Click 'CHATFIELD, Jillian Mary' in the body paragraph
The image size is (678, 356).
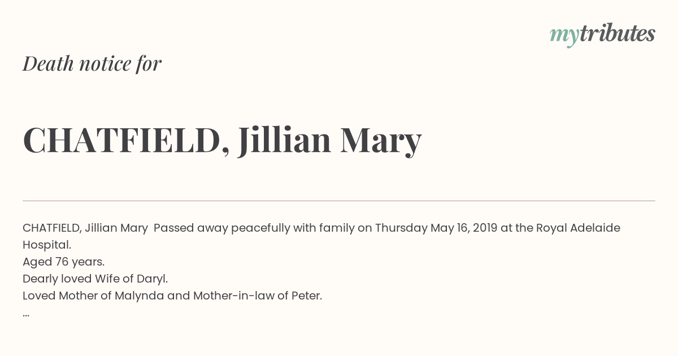pyautogui.click(x=85, y=228)
